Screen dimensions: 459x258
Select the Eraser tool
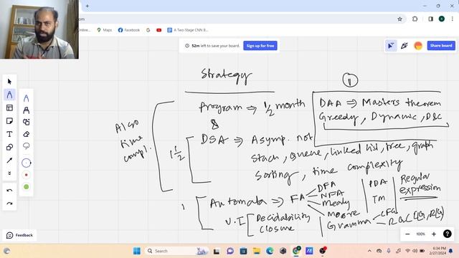(26, 134)
